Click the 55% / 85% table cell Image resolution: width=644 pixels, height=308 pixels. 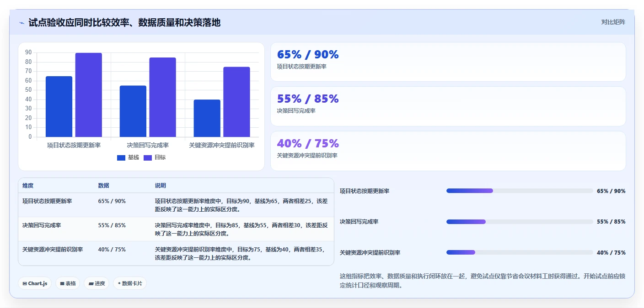(x=112, y=225)
